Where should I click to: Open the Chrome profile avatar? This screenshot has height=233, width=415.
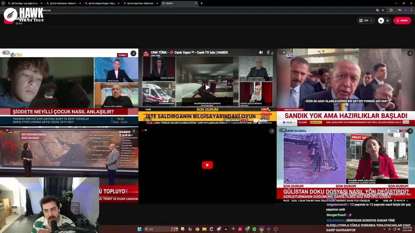click(x=406, y=10)
